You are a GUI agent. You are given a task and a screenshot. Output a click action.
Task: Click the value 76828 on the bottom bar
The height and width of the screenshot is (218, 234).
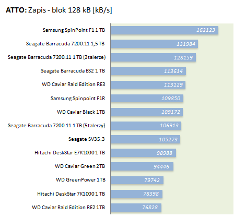(150, 208)
